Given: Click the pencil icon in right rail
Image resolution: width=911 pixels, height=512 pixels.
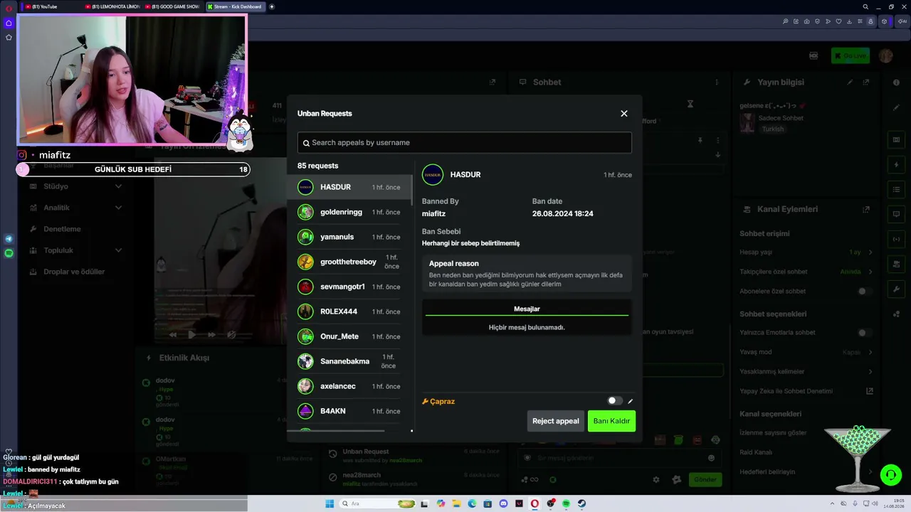Looking at the screenshot, I should click(896, 107).
